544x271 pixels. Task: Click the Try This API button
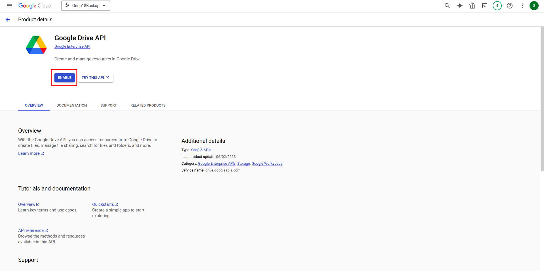(96, 78)
